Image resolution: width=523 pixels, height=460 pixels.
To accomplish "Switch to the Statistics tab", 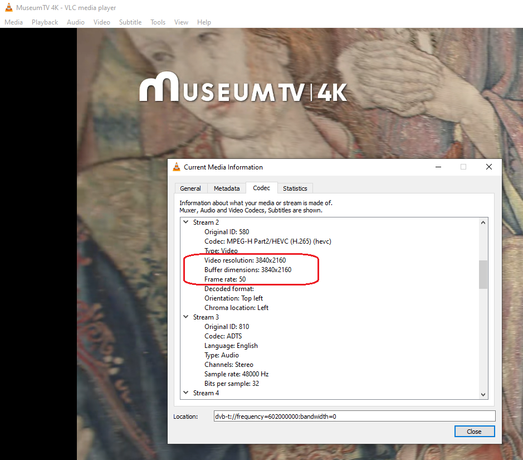I will pyautogui.click(x=295, y=188).
